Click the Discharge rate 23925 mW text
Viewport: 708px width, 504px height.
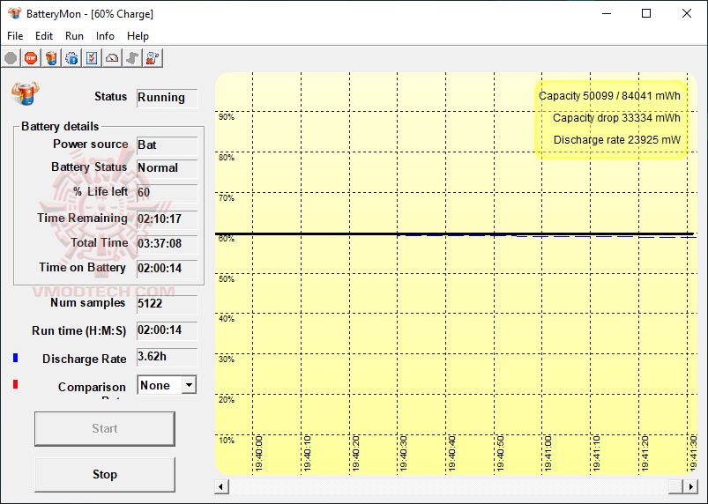click(x=617, y=140)
